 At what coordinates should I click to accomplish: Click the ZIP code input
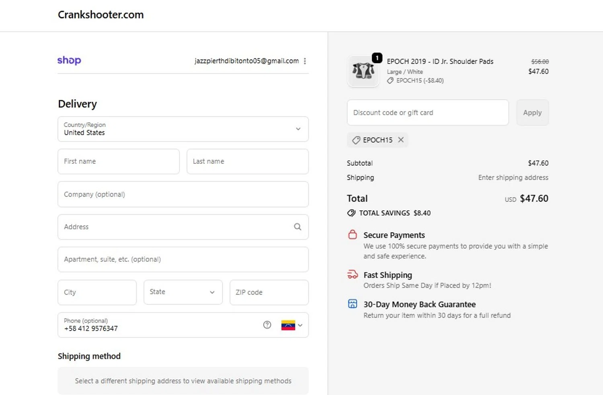(269, 292)
